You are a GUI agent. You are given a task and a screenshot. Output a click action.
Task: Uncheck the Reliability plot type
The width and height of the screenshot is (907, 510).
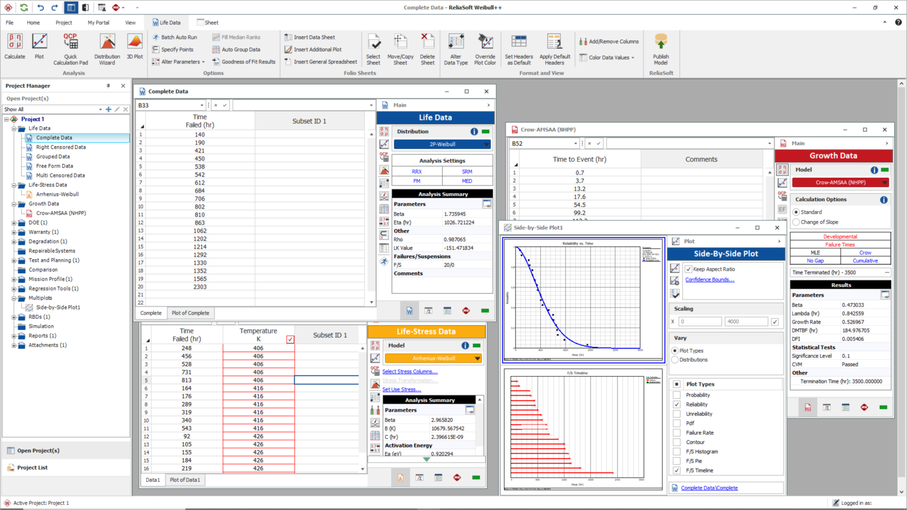(x=677, y=405)
